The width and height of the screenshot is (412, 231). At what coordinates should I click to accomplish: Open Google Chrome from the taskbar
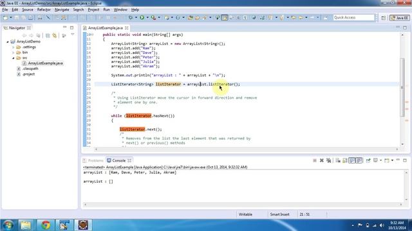click(x=46, y=225)
